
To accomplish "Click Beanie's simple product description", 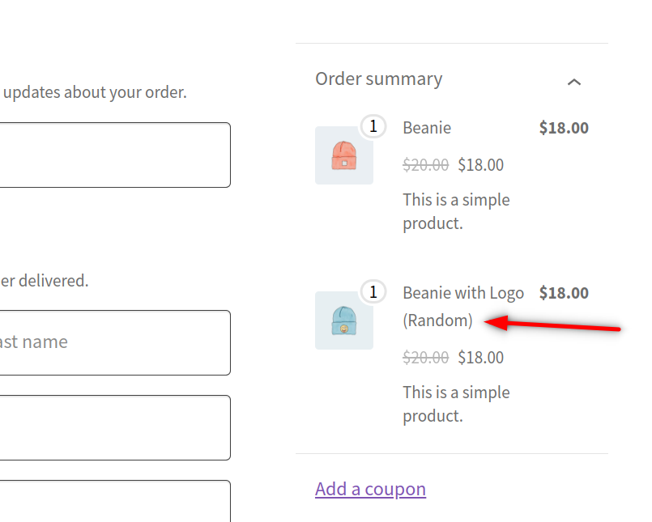I will [456, 211].
